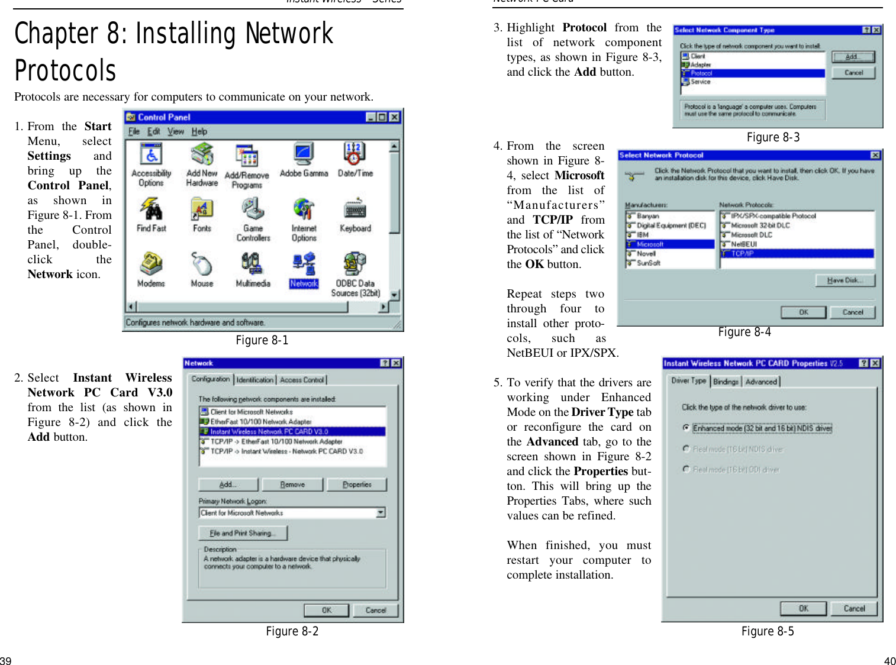This screenshot has width=896, height=665.
Task: Open the Fonts icon
Action: click(202, 215)
